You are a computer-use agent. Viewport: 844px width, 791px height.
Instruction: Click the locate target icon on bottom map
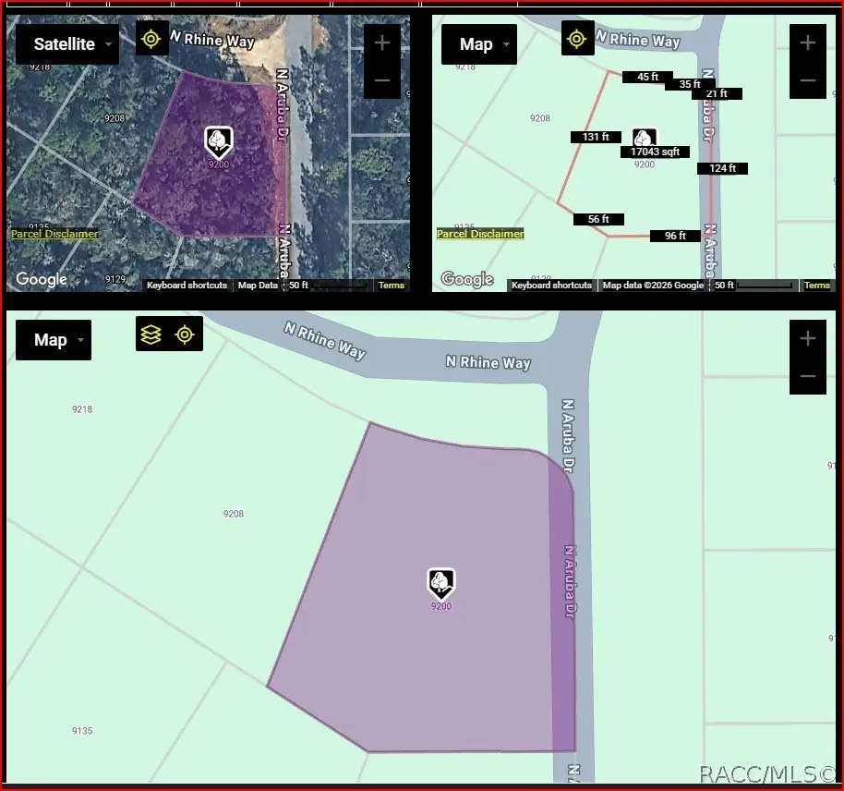185,335
